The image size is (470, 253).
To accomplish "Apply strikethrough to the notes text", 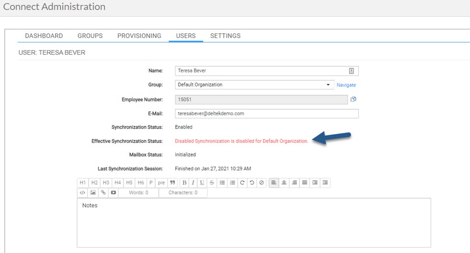I will click(x=212, y=183).
